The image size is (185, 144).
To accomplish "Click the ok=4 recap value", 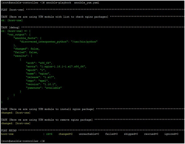I will point(49,134).
